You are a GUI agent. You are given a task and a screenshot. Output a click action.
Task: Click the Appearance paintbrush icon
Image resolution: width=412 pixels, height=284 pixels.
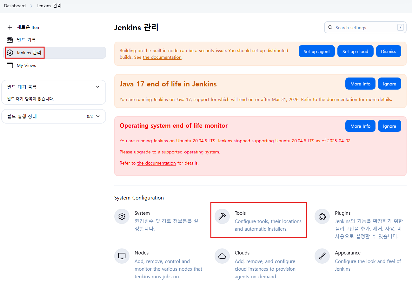pos(322,256)
